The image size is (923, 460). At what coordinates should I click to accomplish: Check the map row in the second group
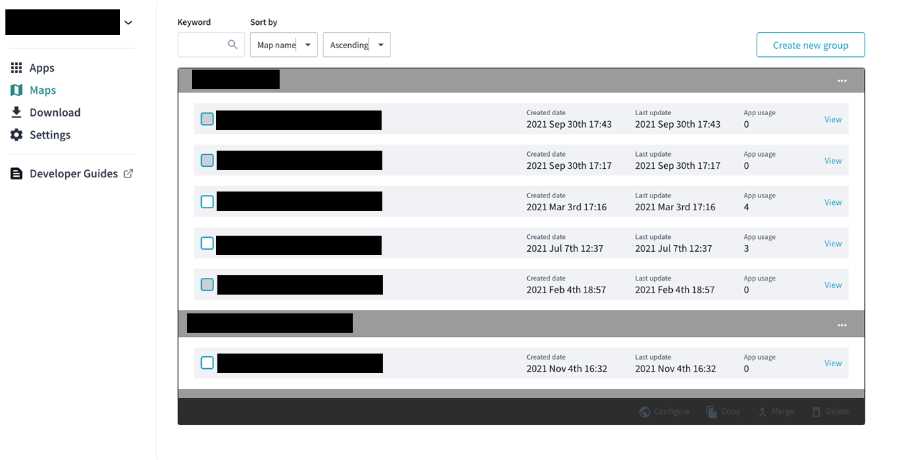207,362
